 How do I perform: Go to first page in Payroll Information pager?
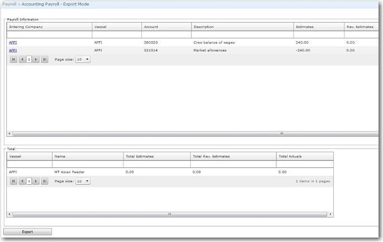pyautogui.click(x=13, y=59)
